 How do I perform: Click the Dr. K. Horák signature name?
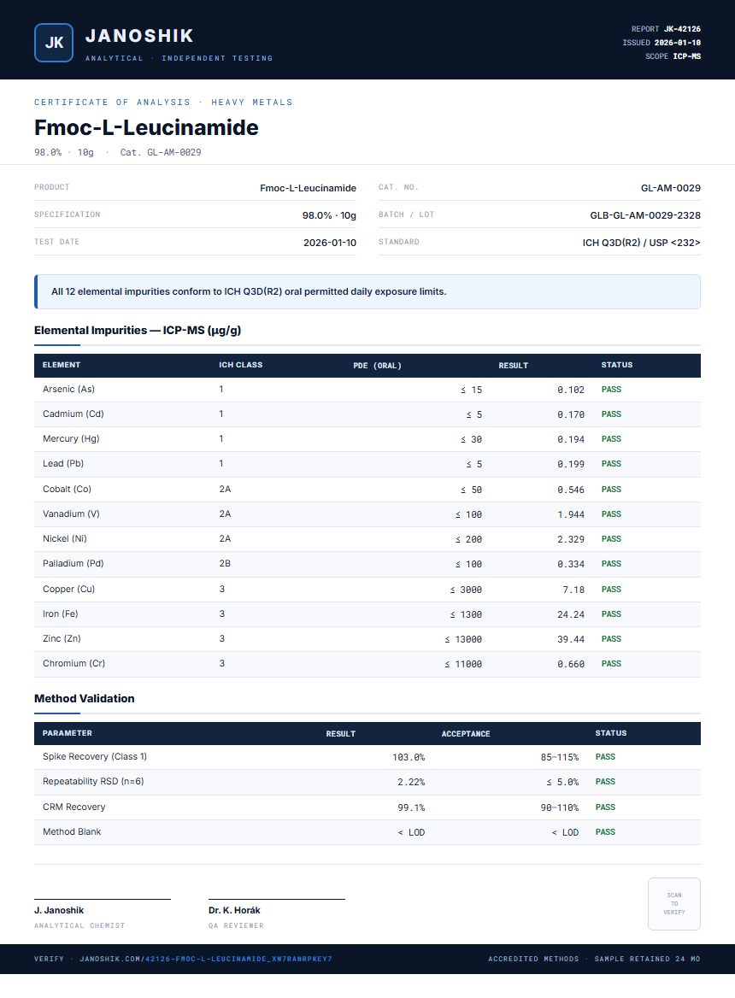234,910
